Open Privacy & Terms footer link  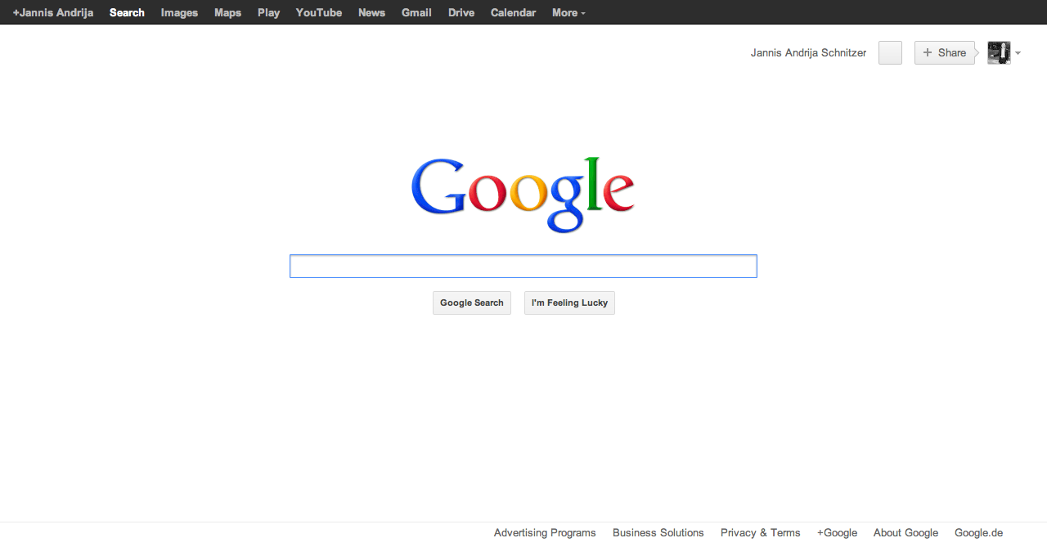coord(761,532)
